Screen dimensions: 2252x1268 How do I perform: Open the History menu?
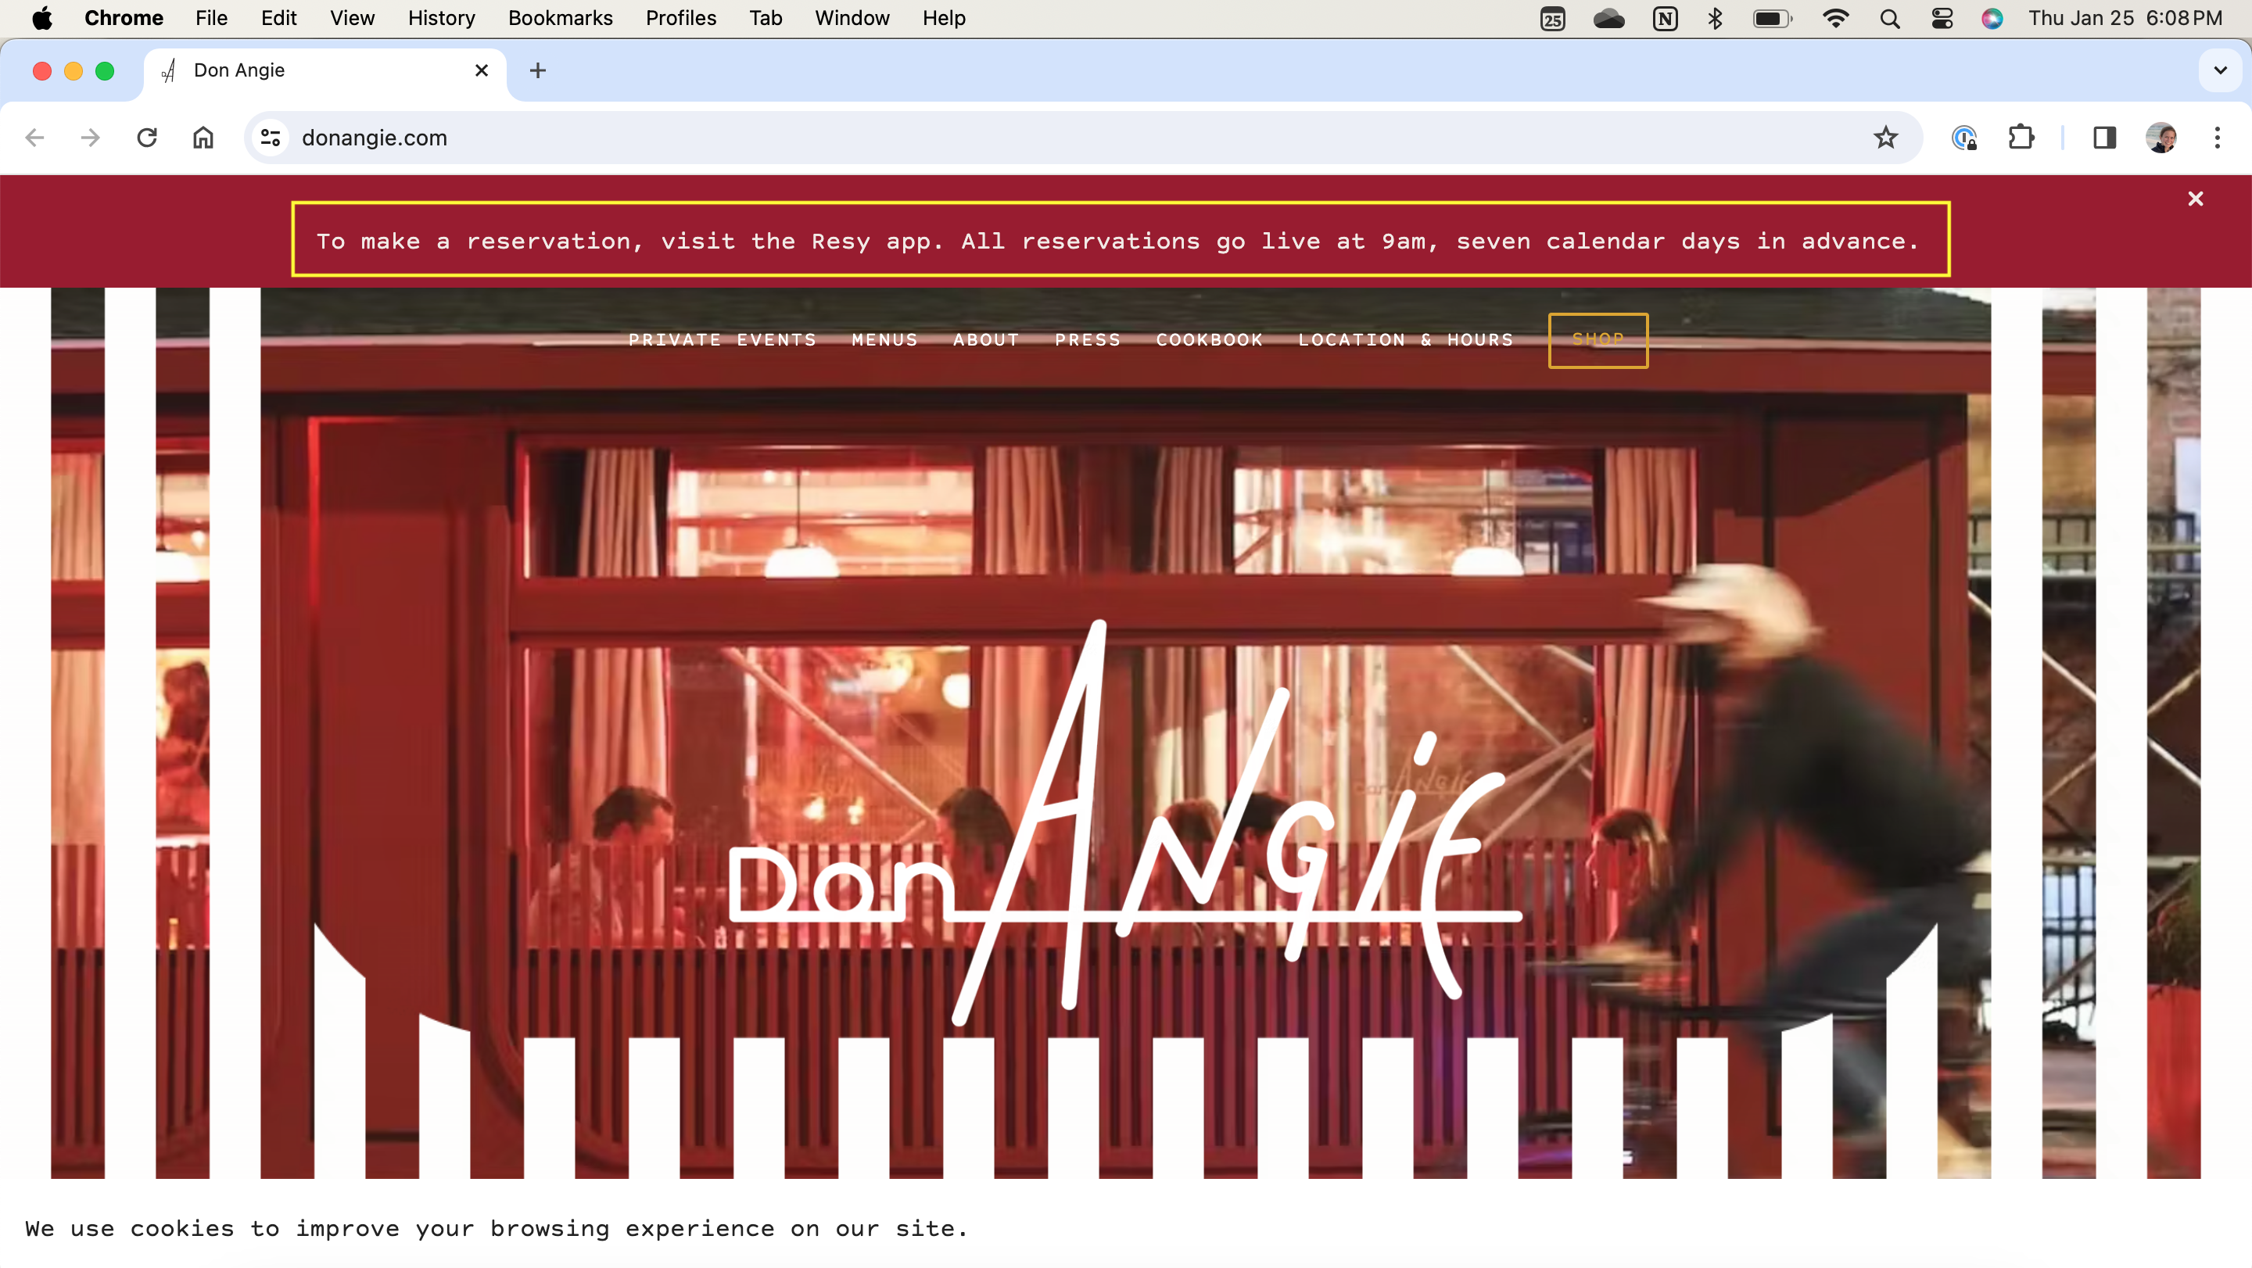pyautogui.click(x=440, y=18)
